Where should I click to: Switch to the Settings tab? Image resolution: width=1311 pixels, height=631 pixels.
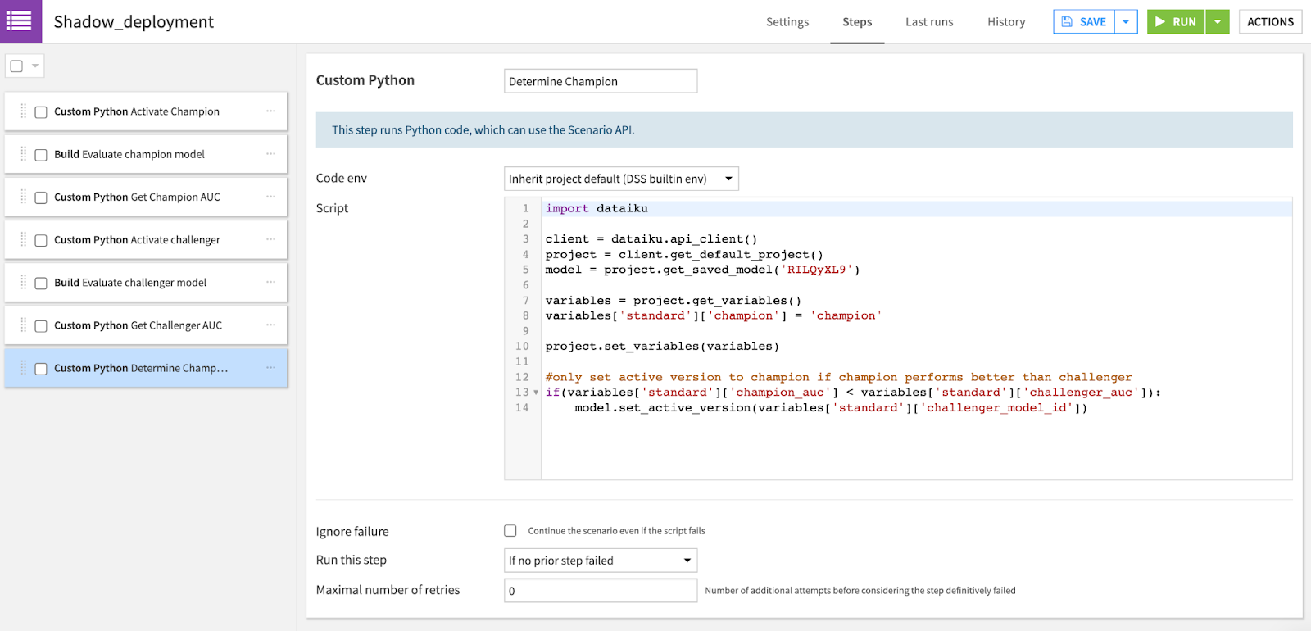pyautogui.click(x=787, y=22)
